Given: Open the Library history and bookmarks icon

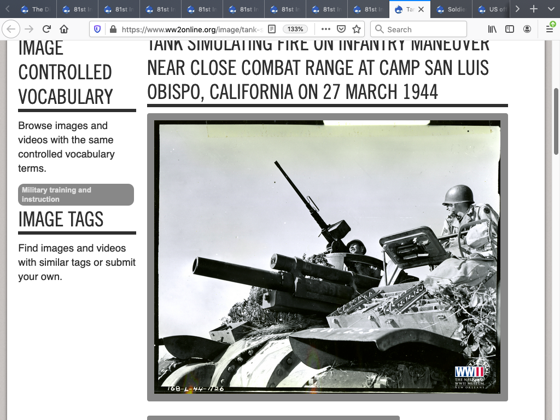Looking at the screenshot, I should tap(493, 29).
